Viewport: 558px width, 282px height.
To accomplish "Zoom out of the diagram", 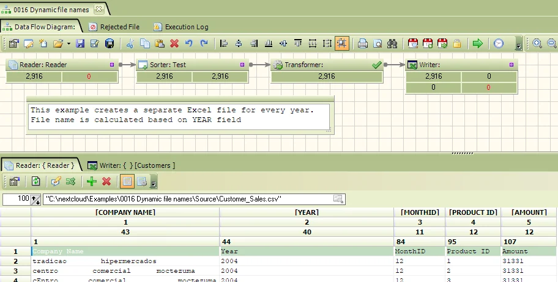I will [x=552, y=43].
